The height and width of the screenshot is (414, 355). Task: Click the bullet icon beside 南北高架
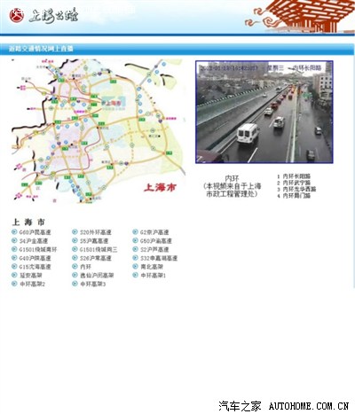[x=135, y=267]
